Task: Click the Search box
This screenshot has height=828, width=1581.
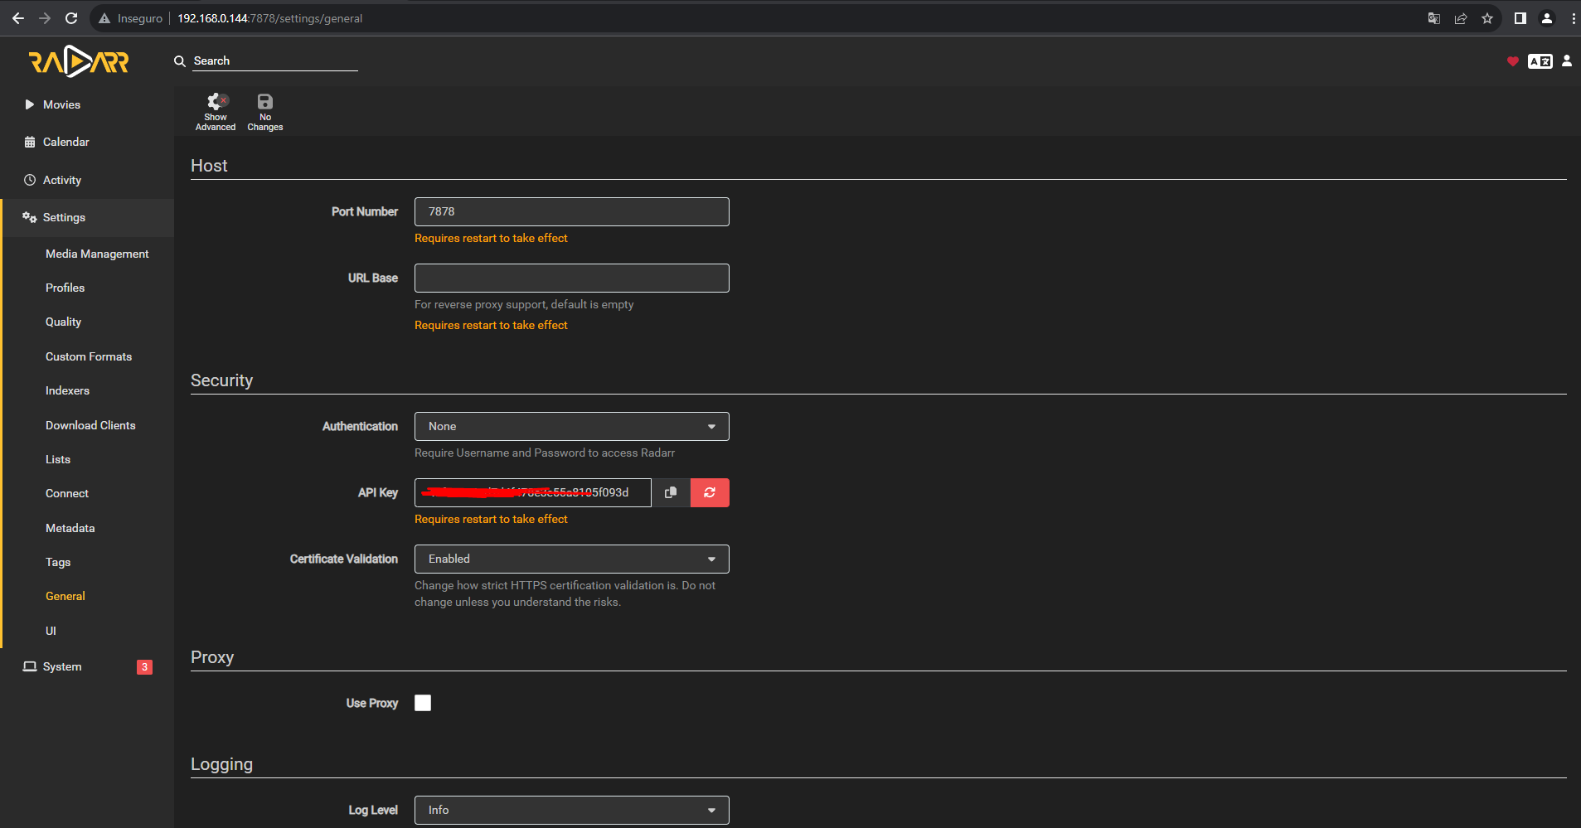Action: pyautogui.click(x=274, y=61)
